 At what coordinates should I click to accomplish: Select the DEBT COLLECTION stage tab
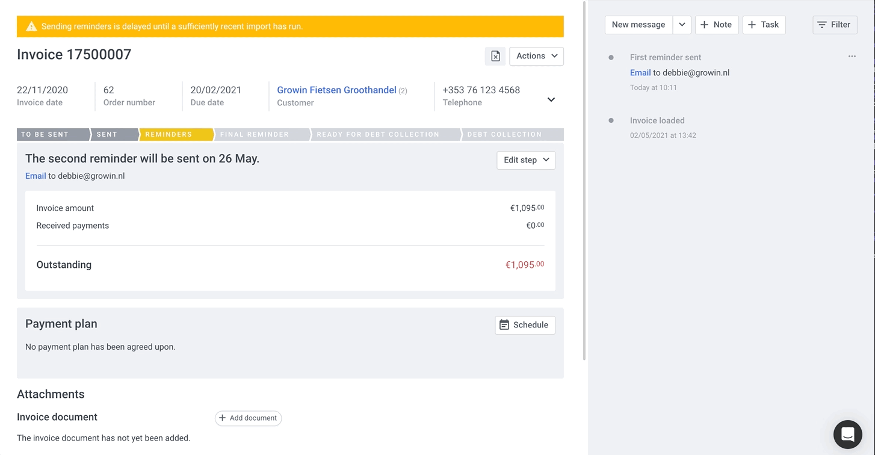coord(504,134)
